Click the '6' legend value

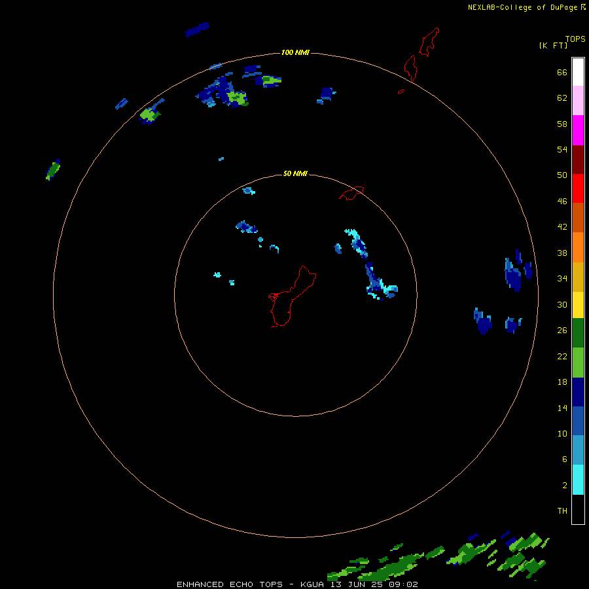click(565, 459)
